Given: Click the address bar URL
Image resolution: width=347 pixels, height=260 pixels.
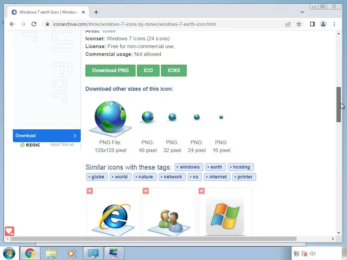Looking at the screenshot, I should 134,24.
